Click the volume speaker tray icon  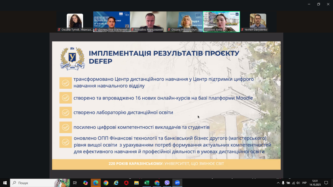pyautogui.click(x=298, y=183)
